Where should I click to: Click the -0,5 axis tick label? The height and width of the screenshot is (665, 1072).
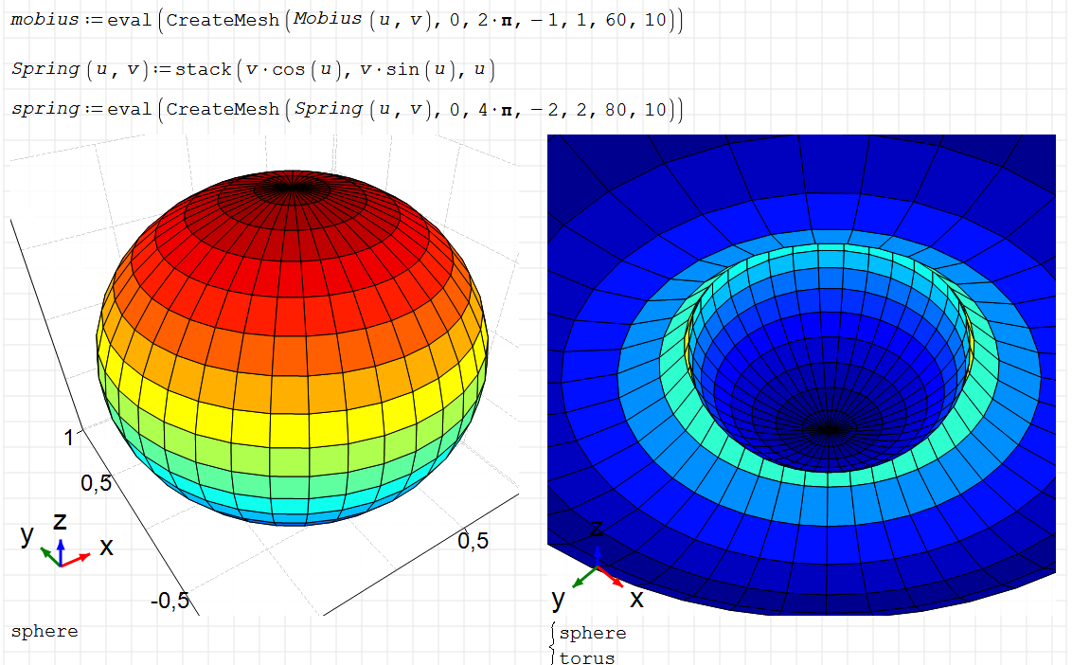(170, 601)
